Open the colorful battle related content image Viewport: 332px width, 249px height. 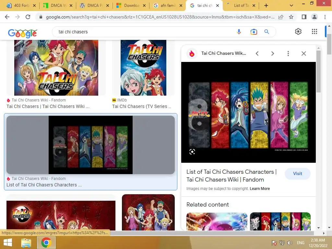[x=217, y=221]
